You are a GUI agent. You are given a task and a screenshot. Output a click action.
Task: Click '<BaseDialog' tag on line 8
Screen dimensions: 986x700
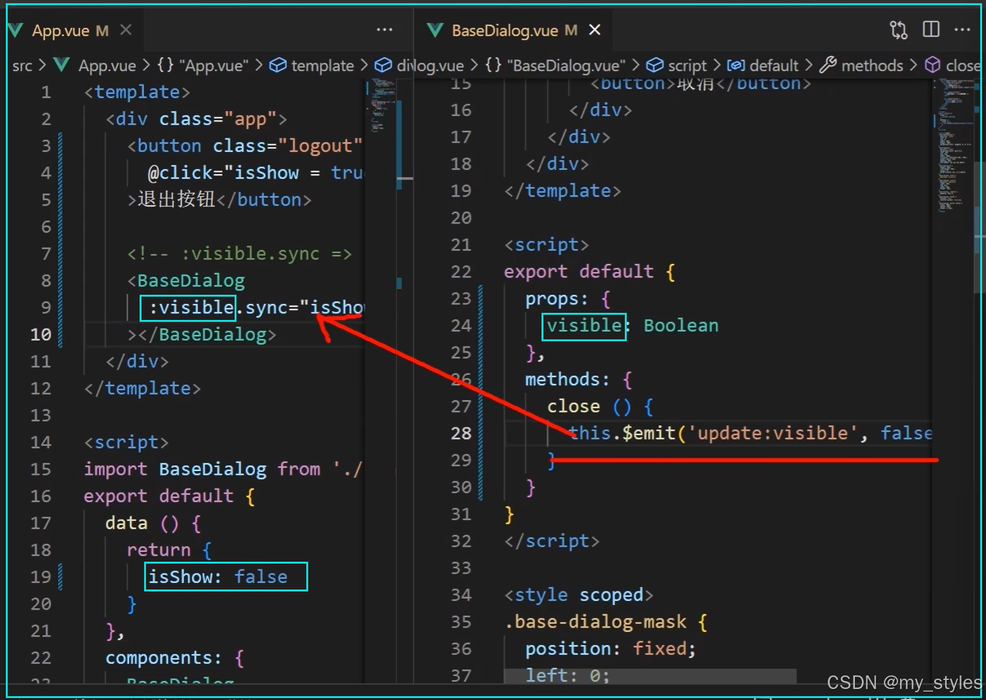tap(186, 281)
